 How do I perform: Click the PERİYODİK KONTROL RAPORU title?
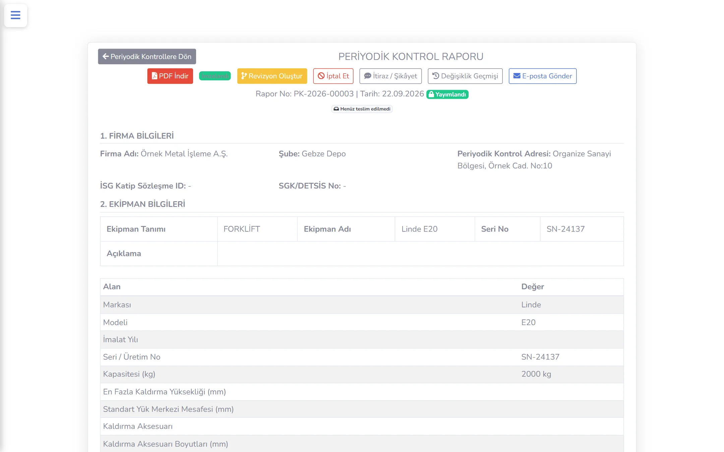(x=411, y=56)
